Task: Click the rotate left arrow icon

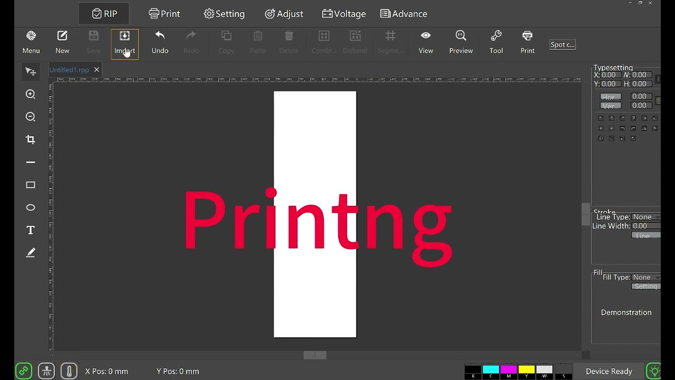Action: 622,128
